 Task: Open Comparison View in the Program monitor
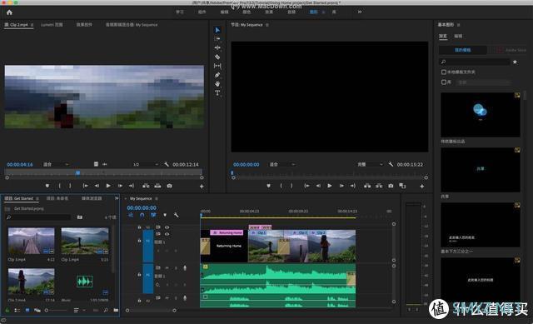402,186
